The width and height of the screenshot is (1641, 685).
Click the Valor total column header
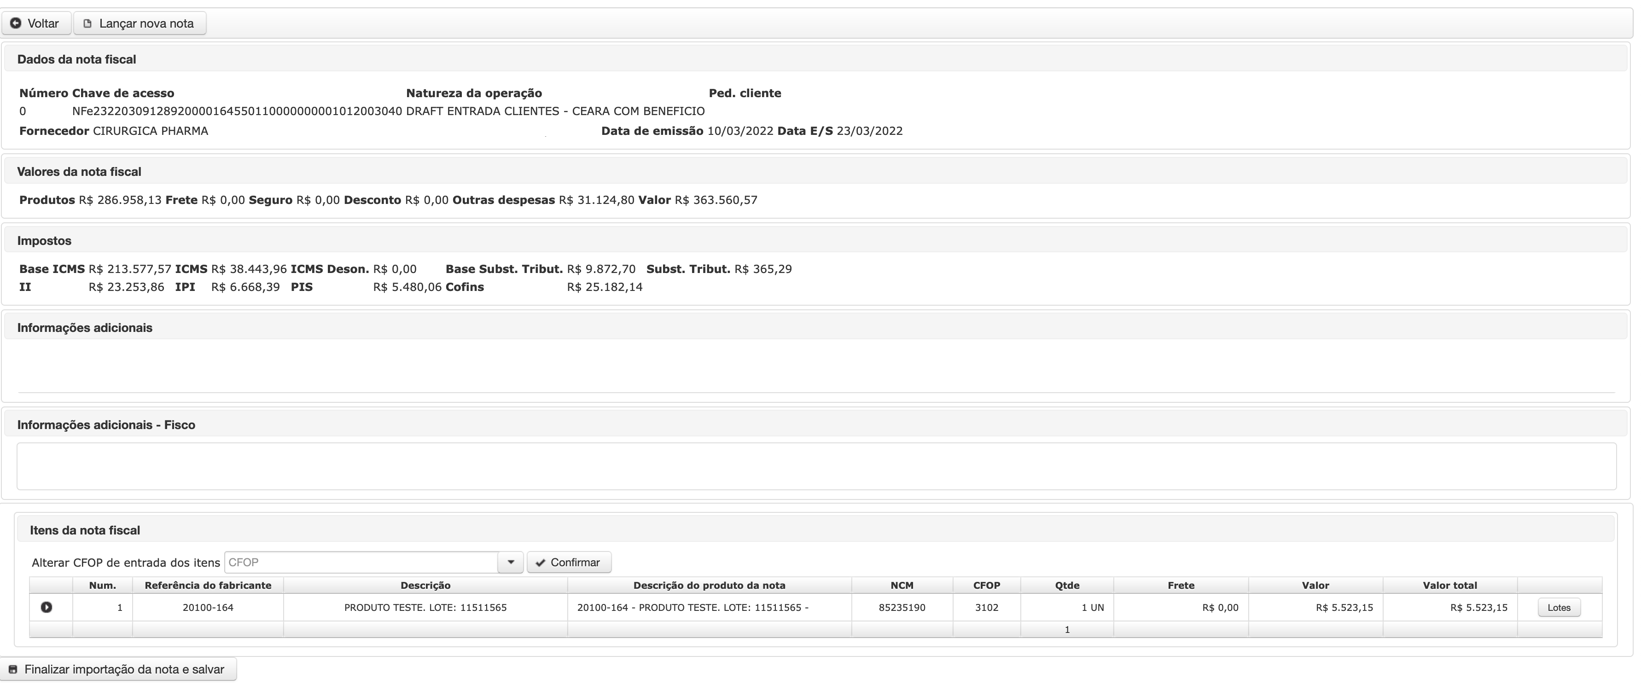coord(1450,585)
